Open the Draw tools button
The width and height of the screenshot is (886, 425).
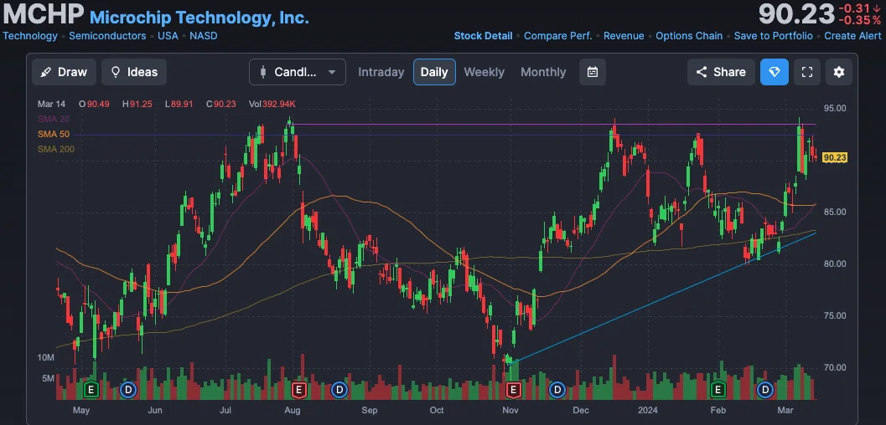click(64, 72)
